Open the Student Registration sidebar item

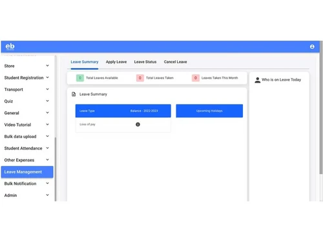point(27,77)
